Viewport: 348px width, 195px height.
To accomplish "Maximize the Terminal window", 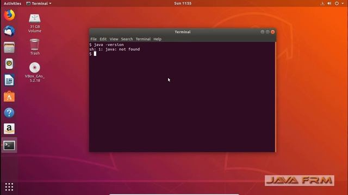I will (268, 32).
